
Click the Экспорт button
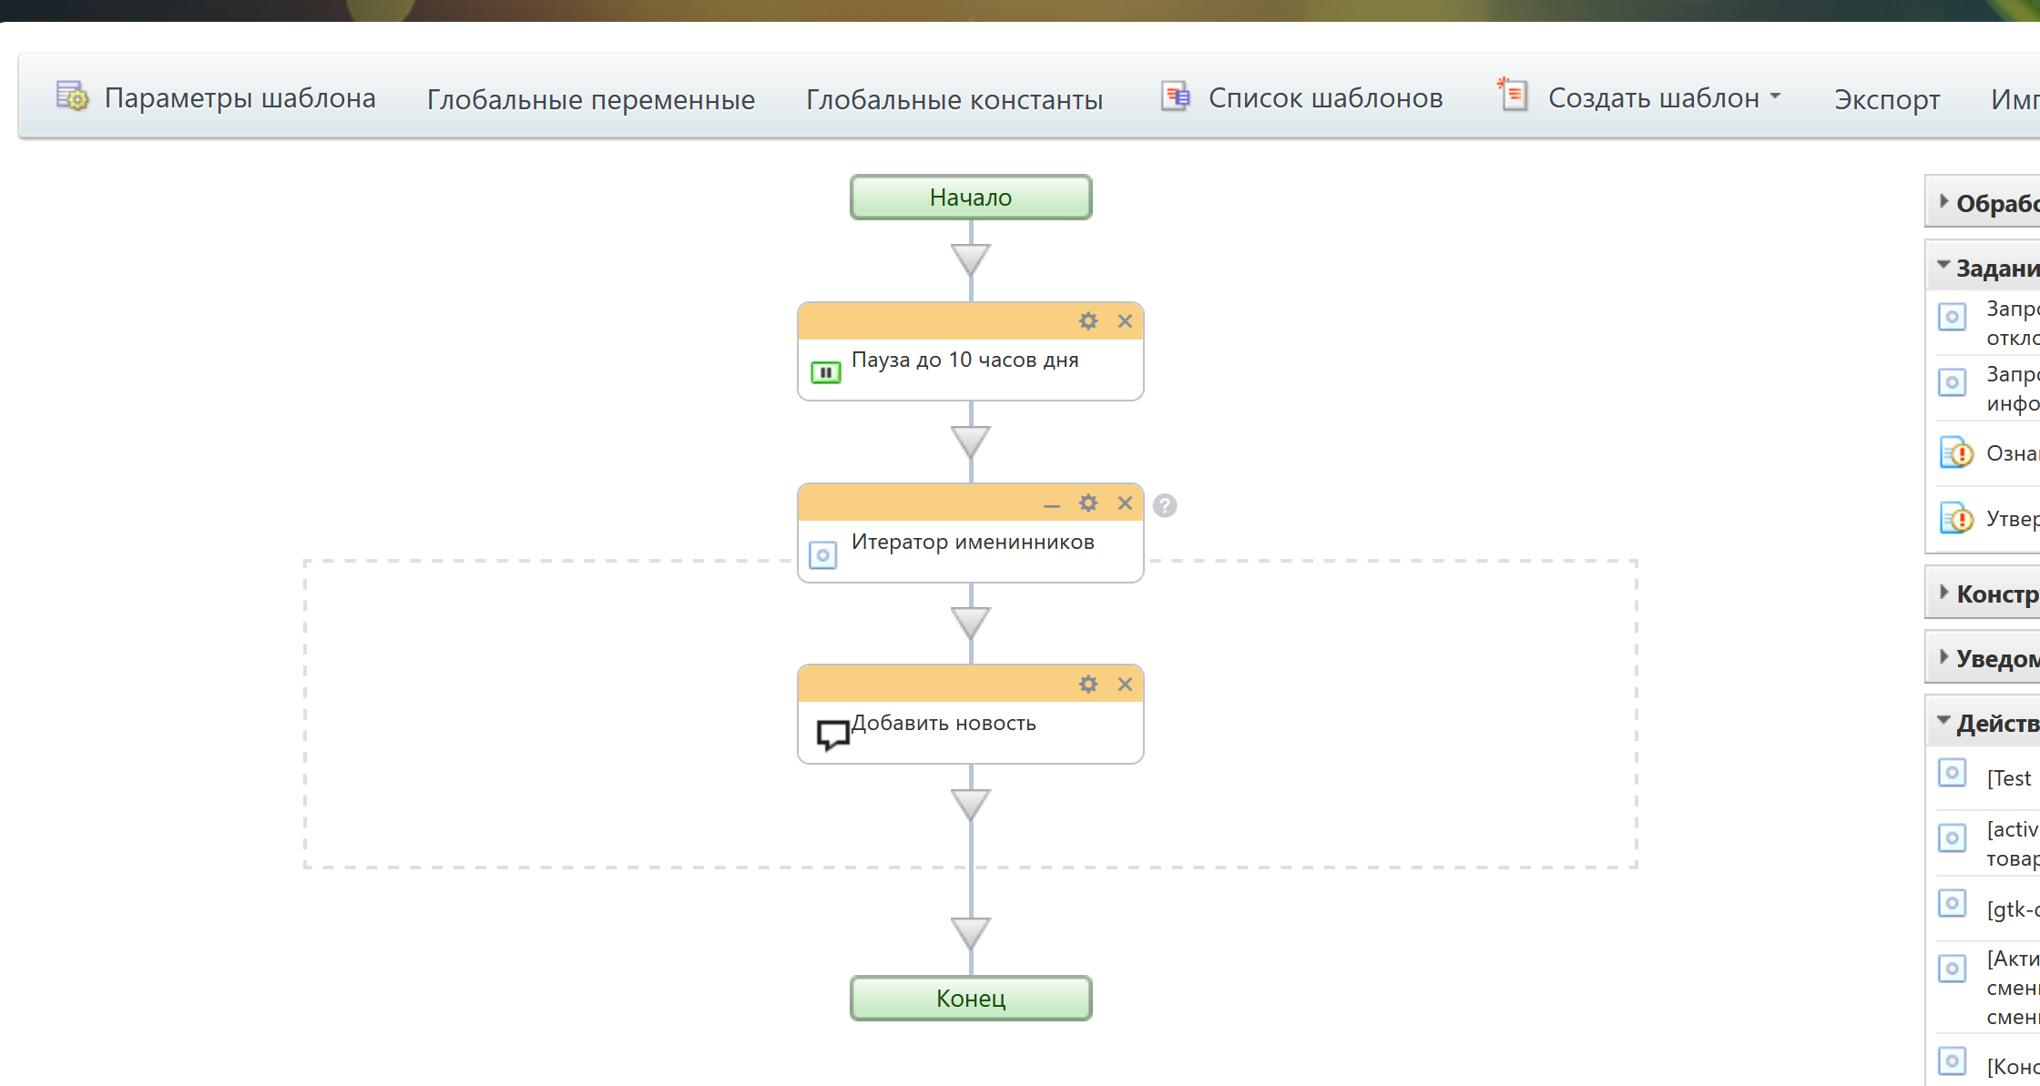pos(1886,98)
